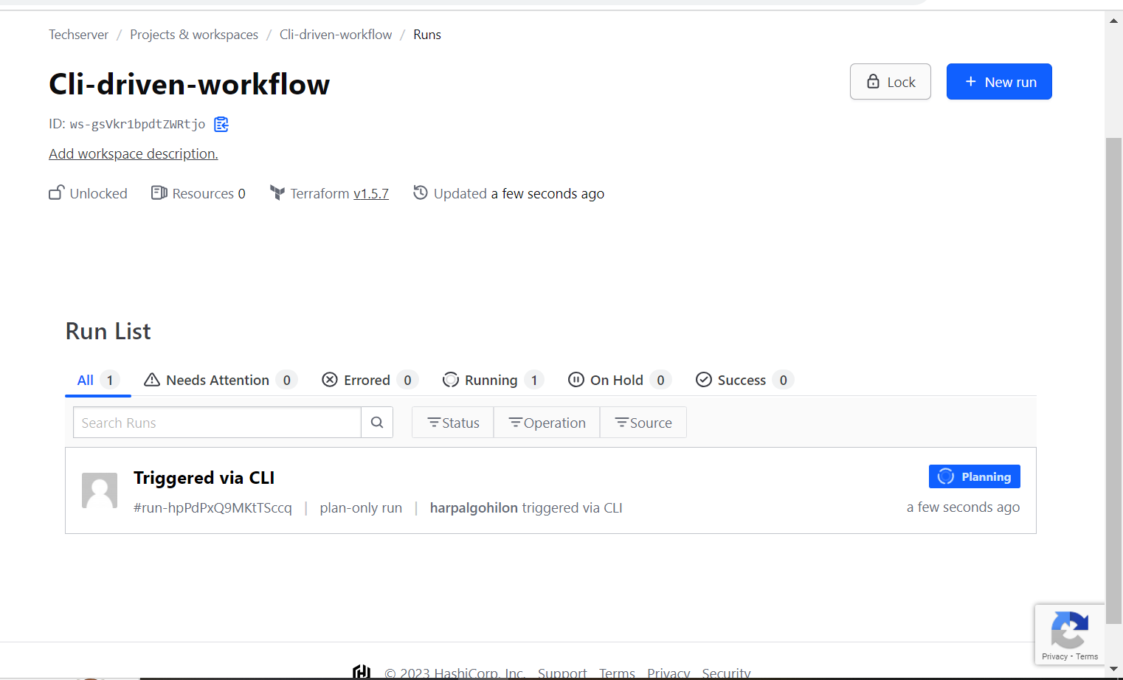
Task: Click the Running spinner icon
Action: tap(451, 380)
